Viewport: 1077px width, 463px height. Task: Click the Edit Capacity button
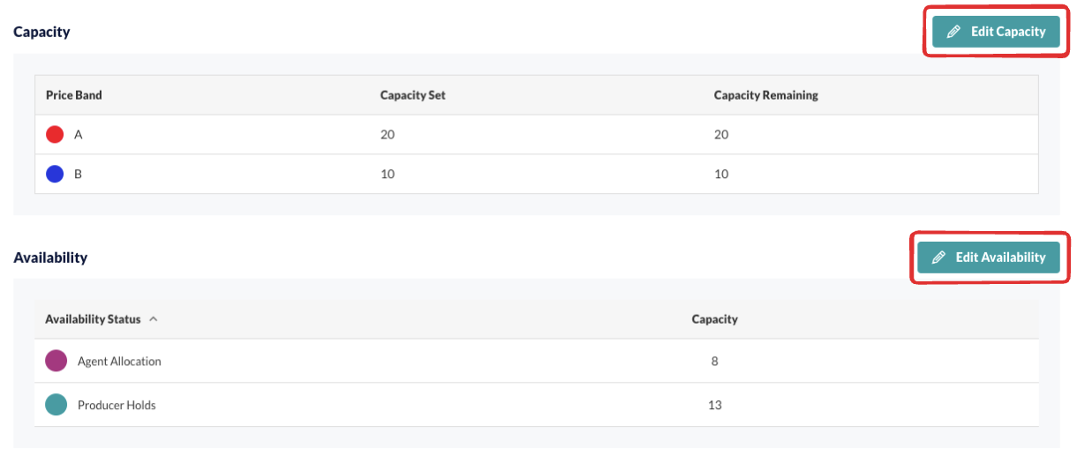996,32
